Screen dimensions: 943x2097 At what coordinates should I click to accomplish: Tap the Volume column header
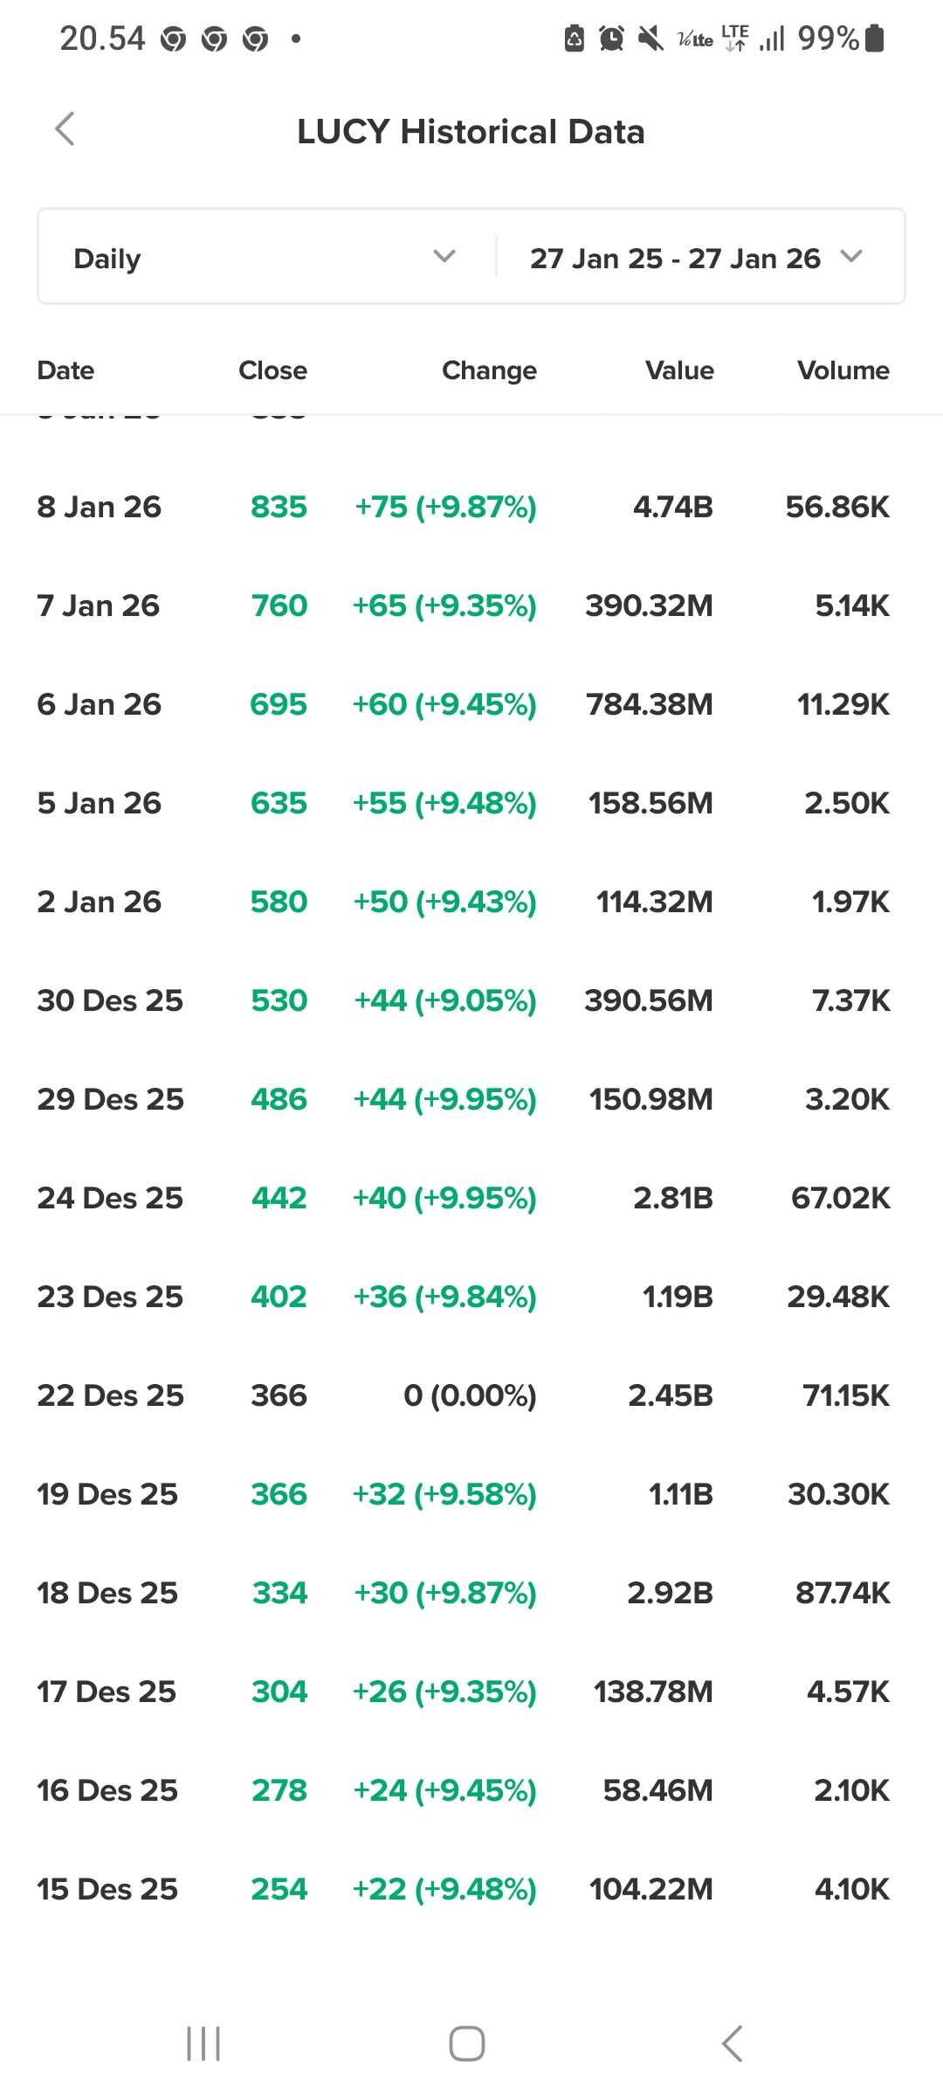[843, 370]
